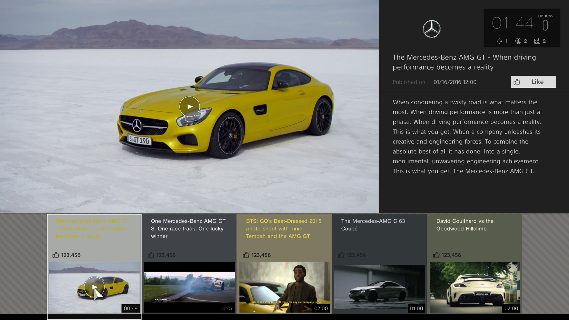Click the play icon on the first playlist thumbnail
The width and height of the screenshot is (569, 320).
[95, 287]
